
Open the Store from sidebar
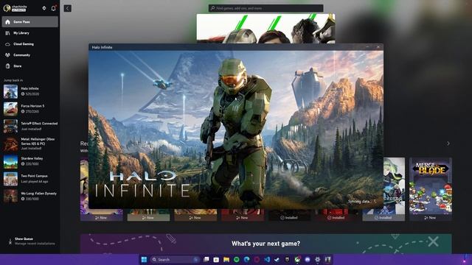[29, 66]
